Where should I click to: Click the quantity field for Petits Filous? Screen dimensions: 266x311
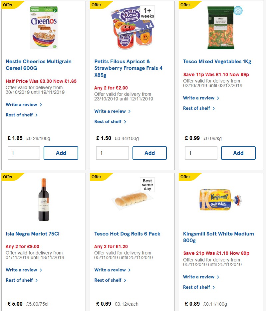(112, 153)
